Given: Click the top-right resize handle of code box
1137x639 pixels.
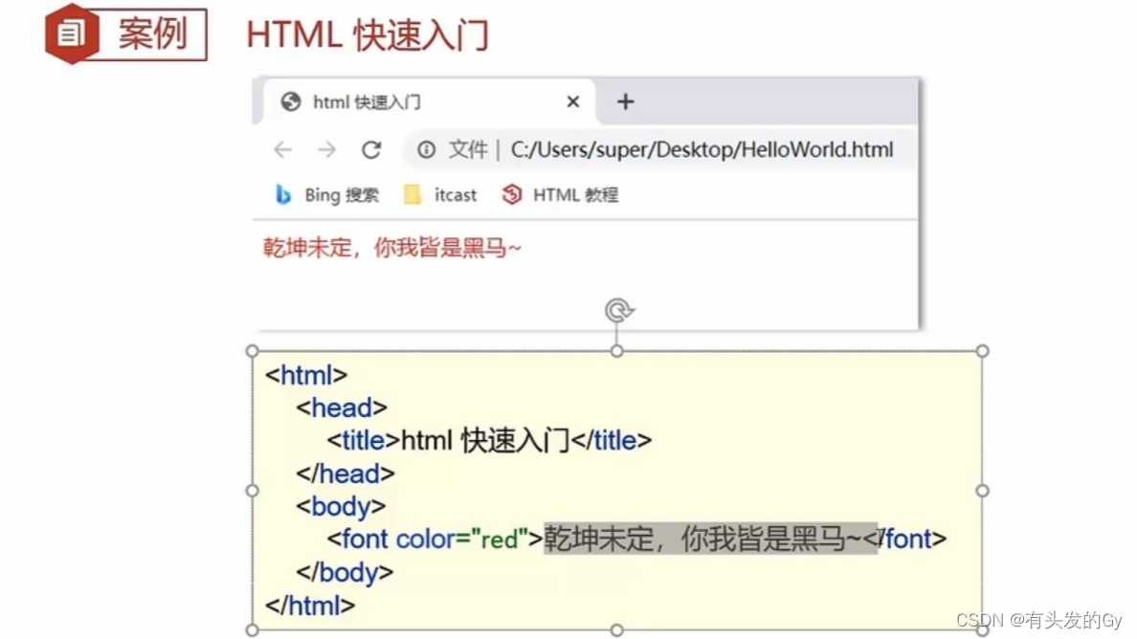Looking at the screenshot, I should tap(983, 351).
